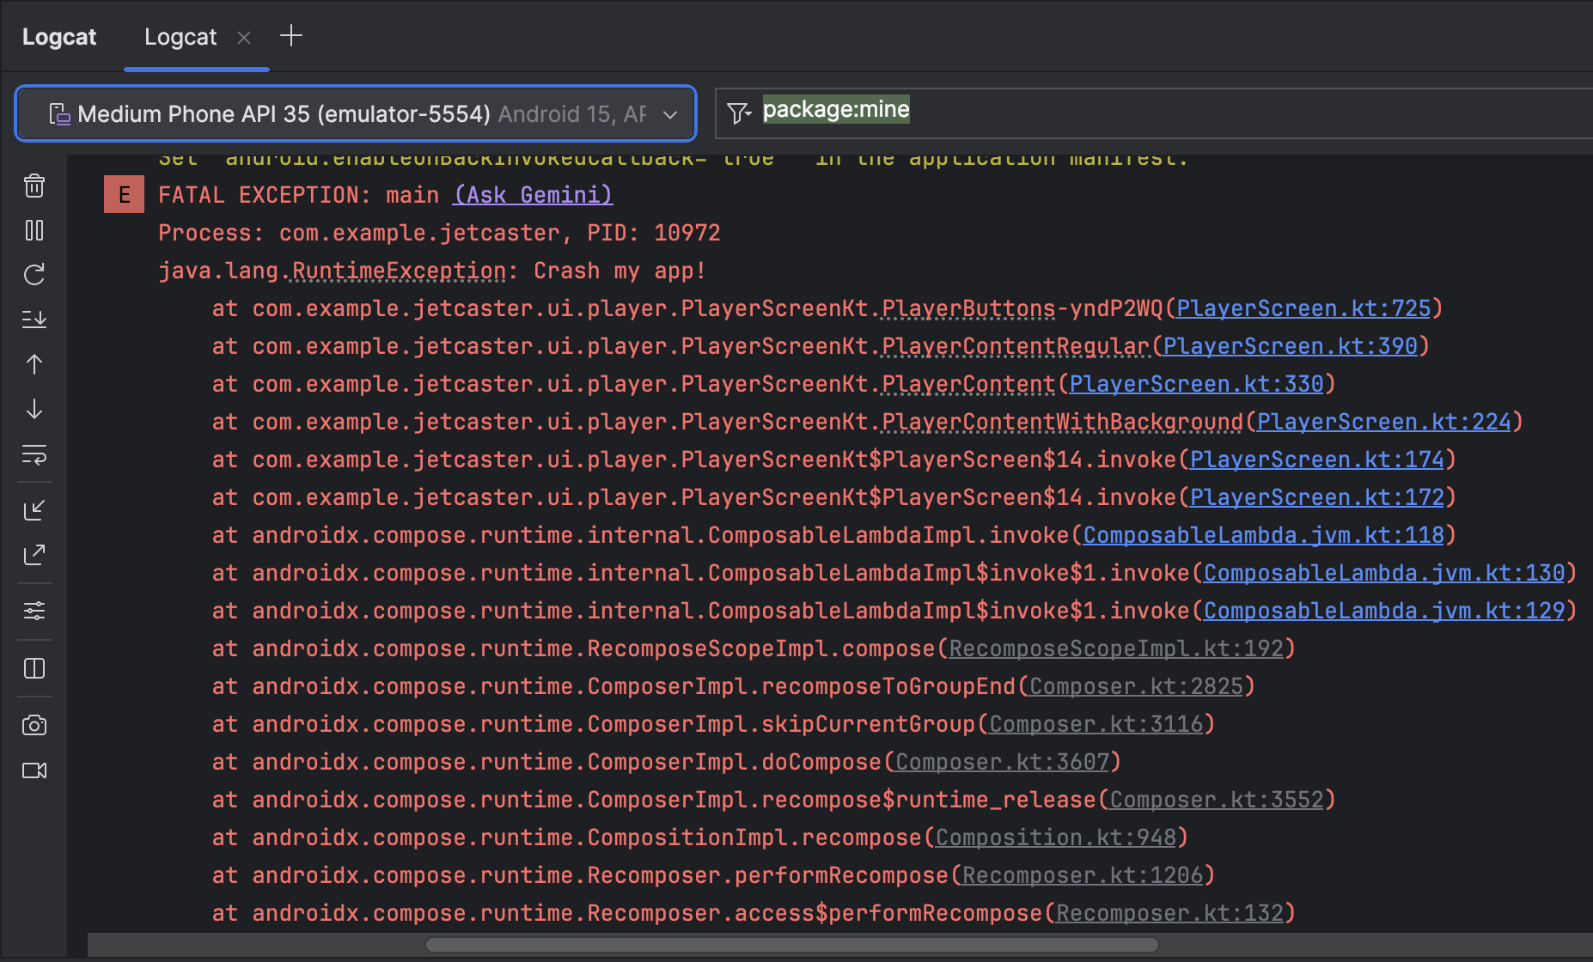Open the PlayerScreen.kt:224 link

[1384, 422]
